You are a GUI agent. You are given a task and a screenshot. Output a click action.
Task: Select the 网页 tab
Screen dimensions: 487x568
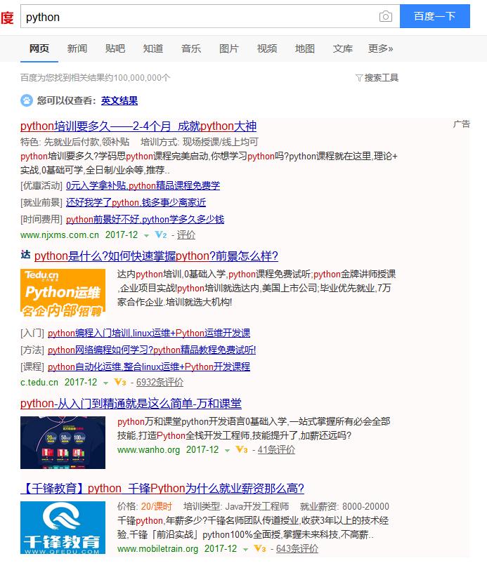pyautogui.click(x=39, y=48)
